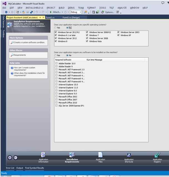The image size is (169, 177).
Task: Click the Undo toolbar icon
Action: point(37,12)
